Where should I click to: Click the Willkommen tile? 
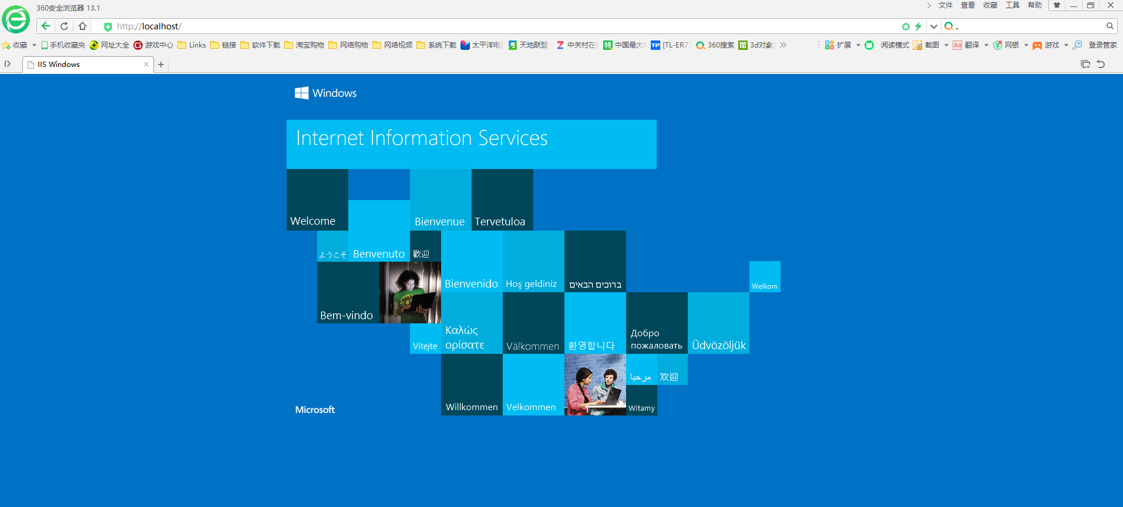[472, 384]
